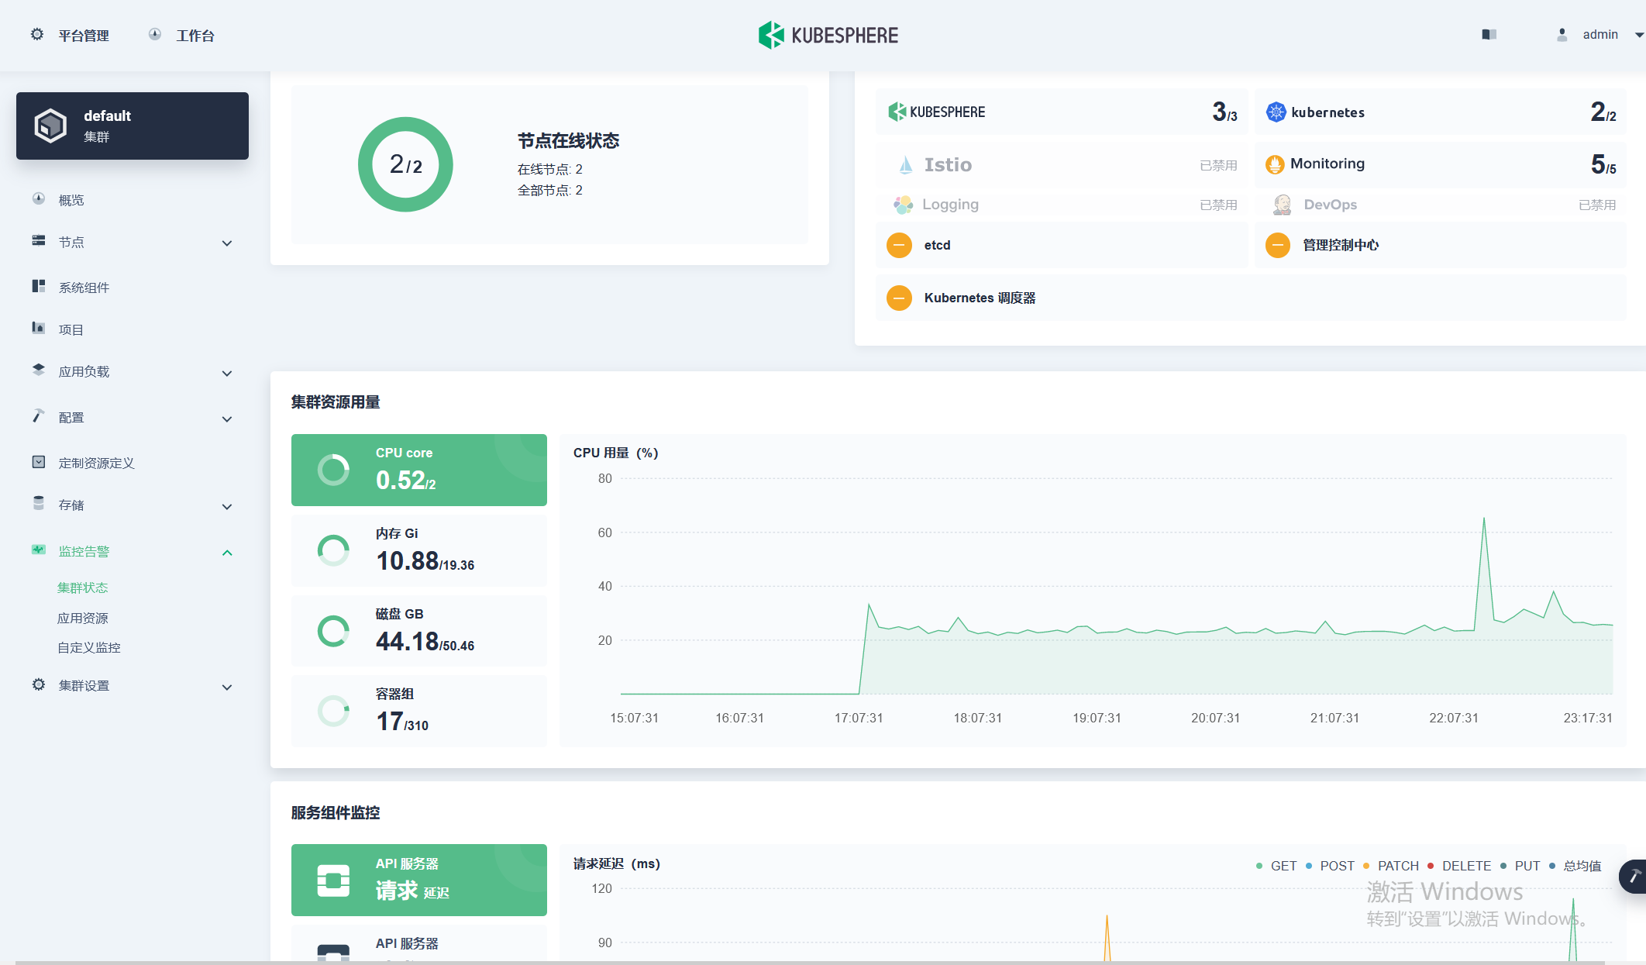The width and height of the screenshot is (1646, 965).
Task: Open the admin user profile icon
Action: (x=1562, y=34)
